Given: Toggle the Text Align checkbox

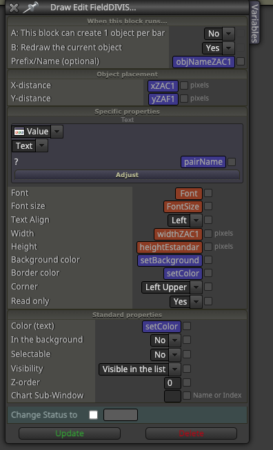Looking at the screenshot, I should pos(208,220).
